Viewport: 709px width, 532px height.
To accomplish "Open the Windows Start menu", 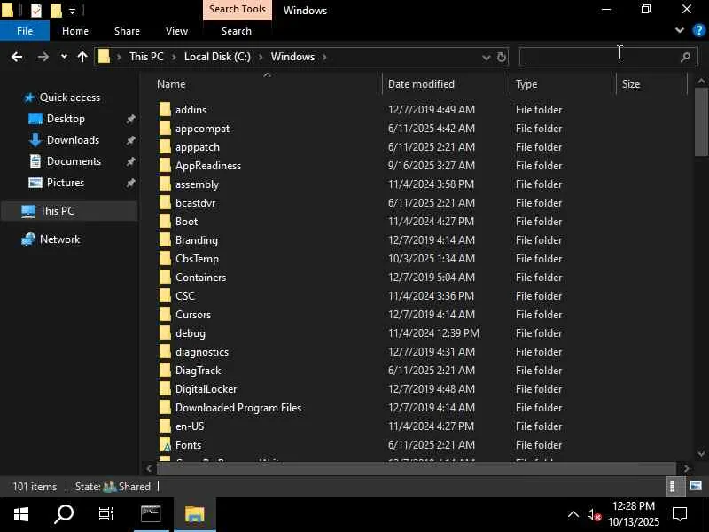I will pyautogui.click(x=21, y=514).
